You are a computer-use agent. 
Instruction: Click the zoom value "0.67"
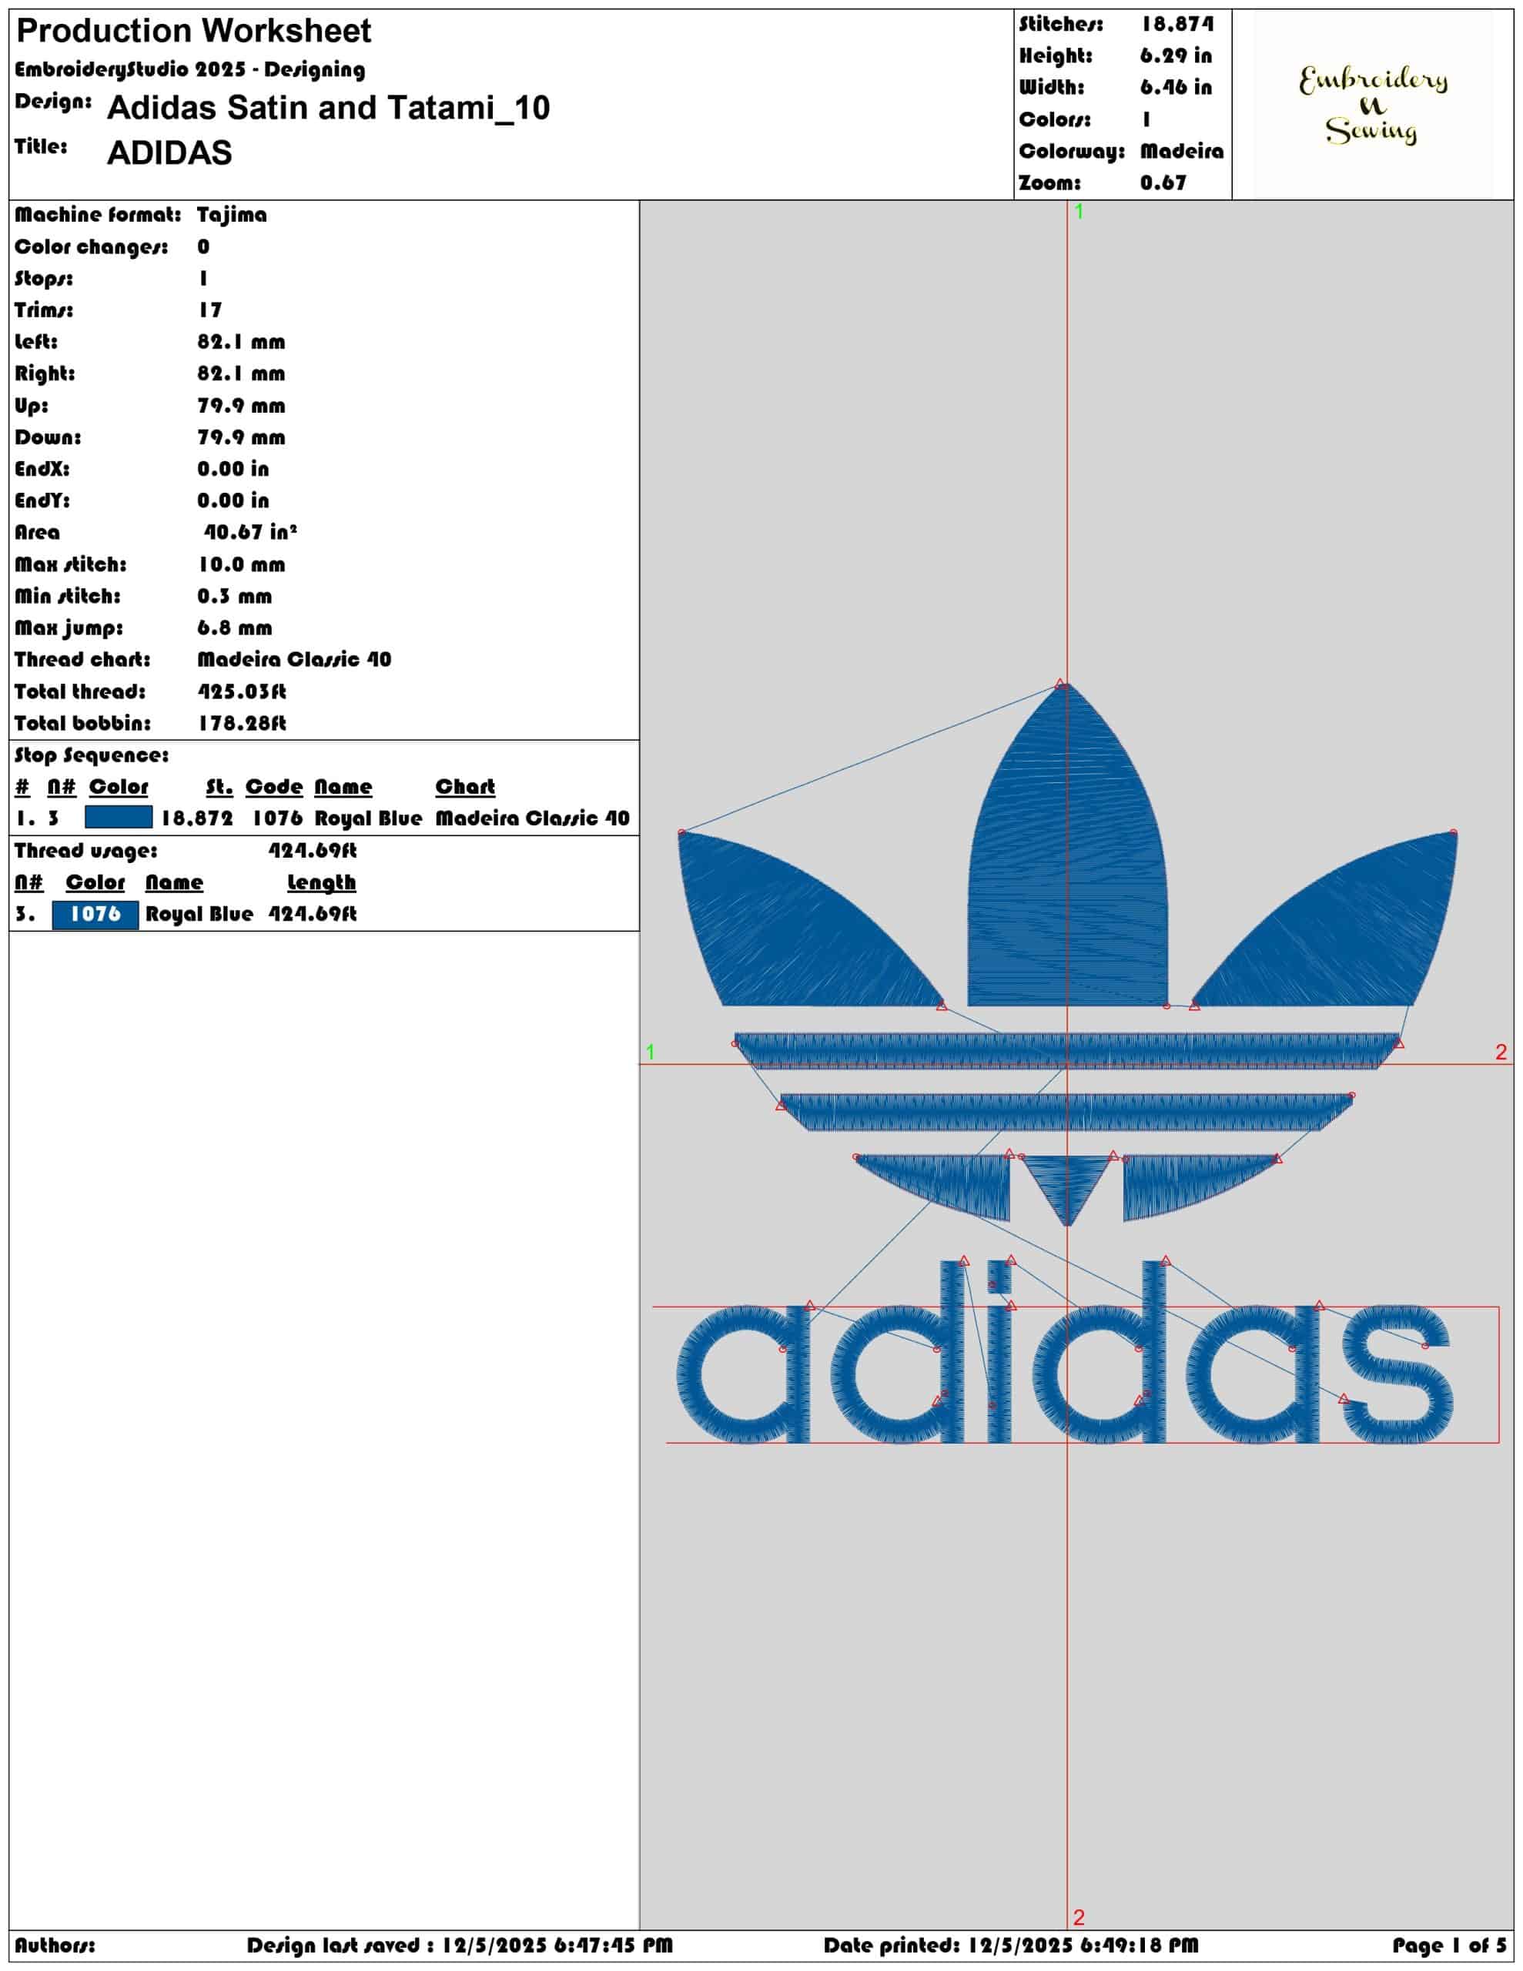tap(1163, 182)
